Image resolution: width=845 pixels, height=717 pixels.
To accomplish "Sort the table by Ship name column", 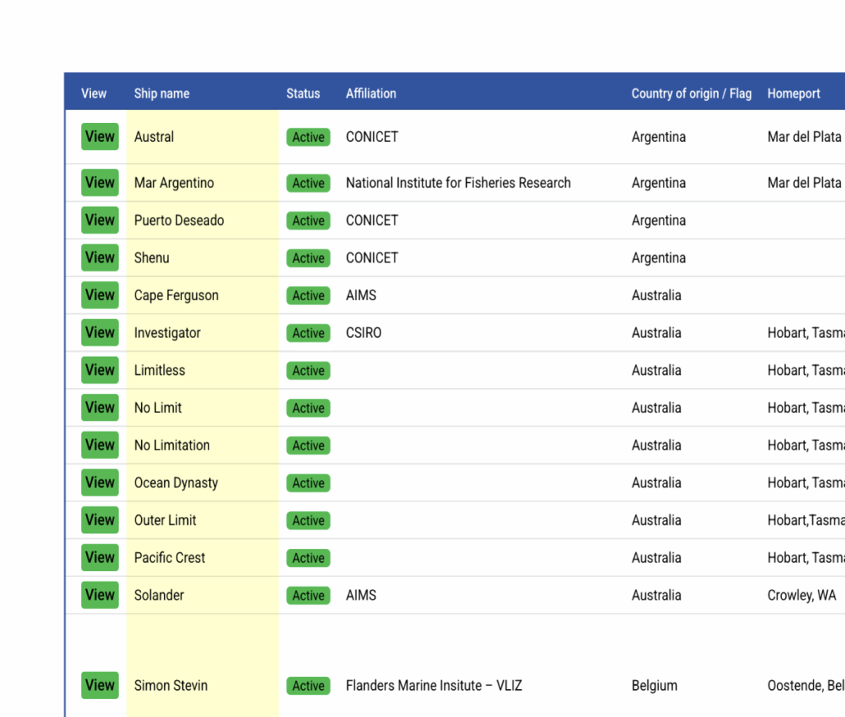I will [x=162, y=93].
